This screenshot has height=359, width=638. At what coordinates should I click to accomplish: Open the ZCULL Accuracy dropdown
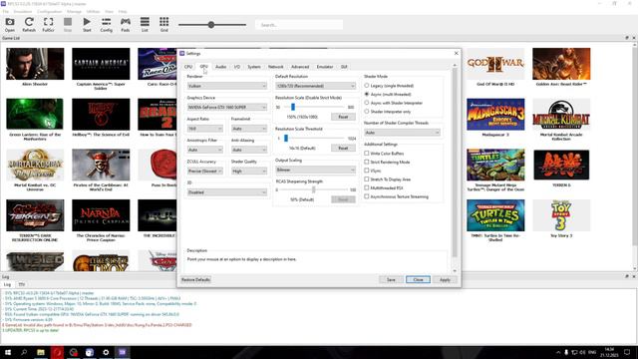point(205,171)
